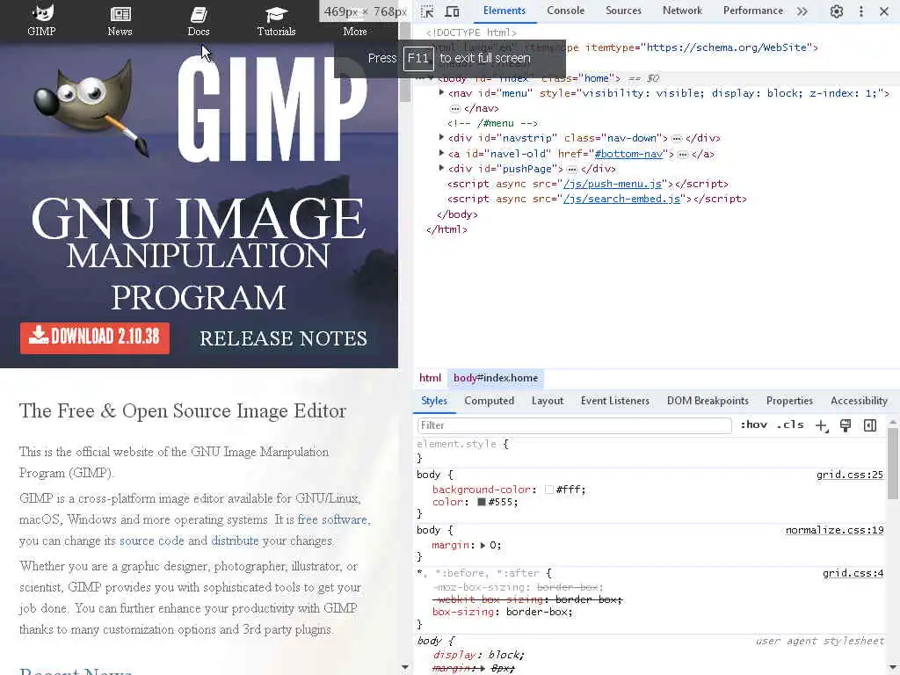Toggle the device toolbar icon
The width and height of the screenshot is (900, 675).
pos(453,11)
